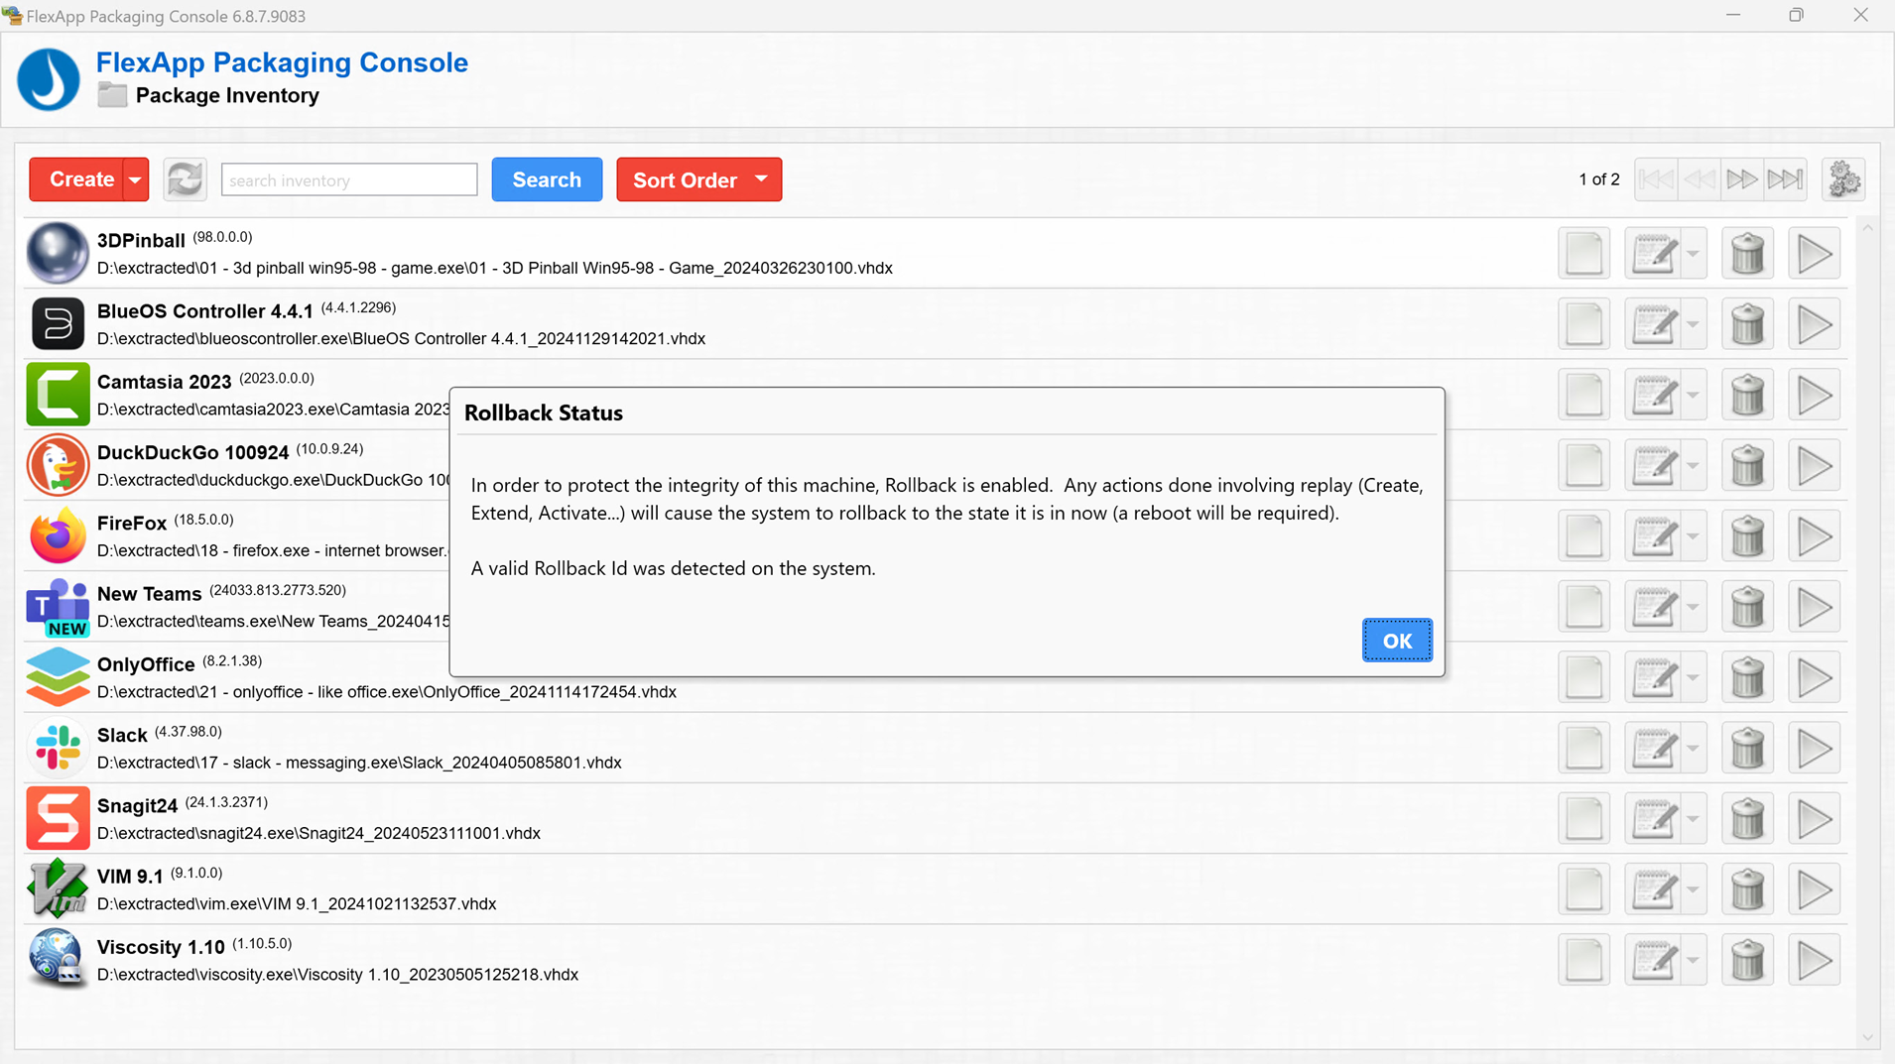Delete the Slack package
This screenshot has width=1895, height=1064.
(x=1747, y=749)
